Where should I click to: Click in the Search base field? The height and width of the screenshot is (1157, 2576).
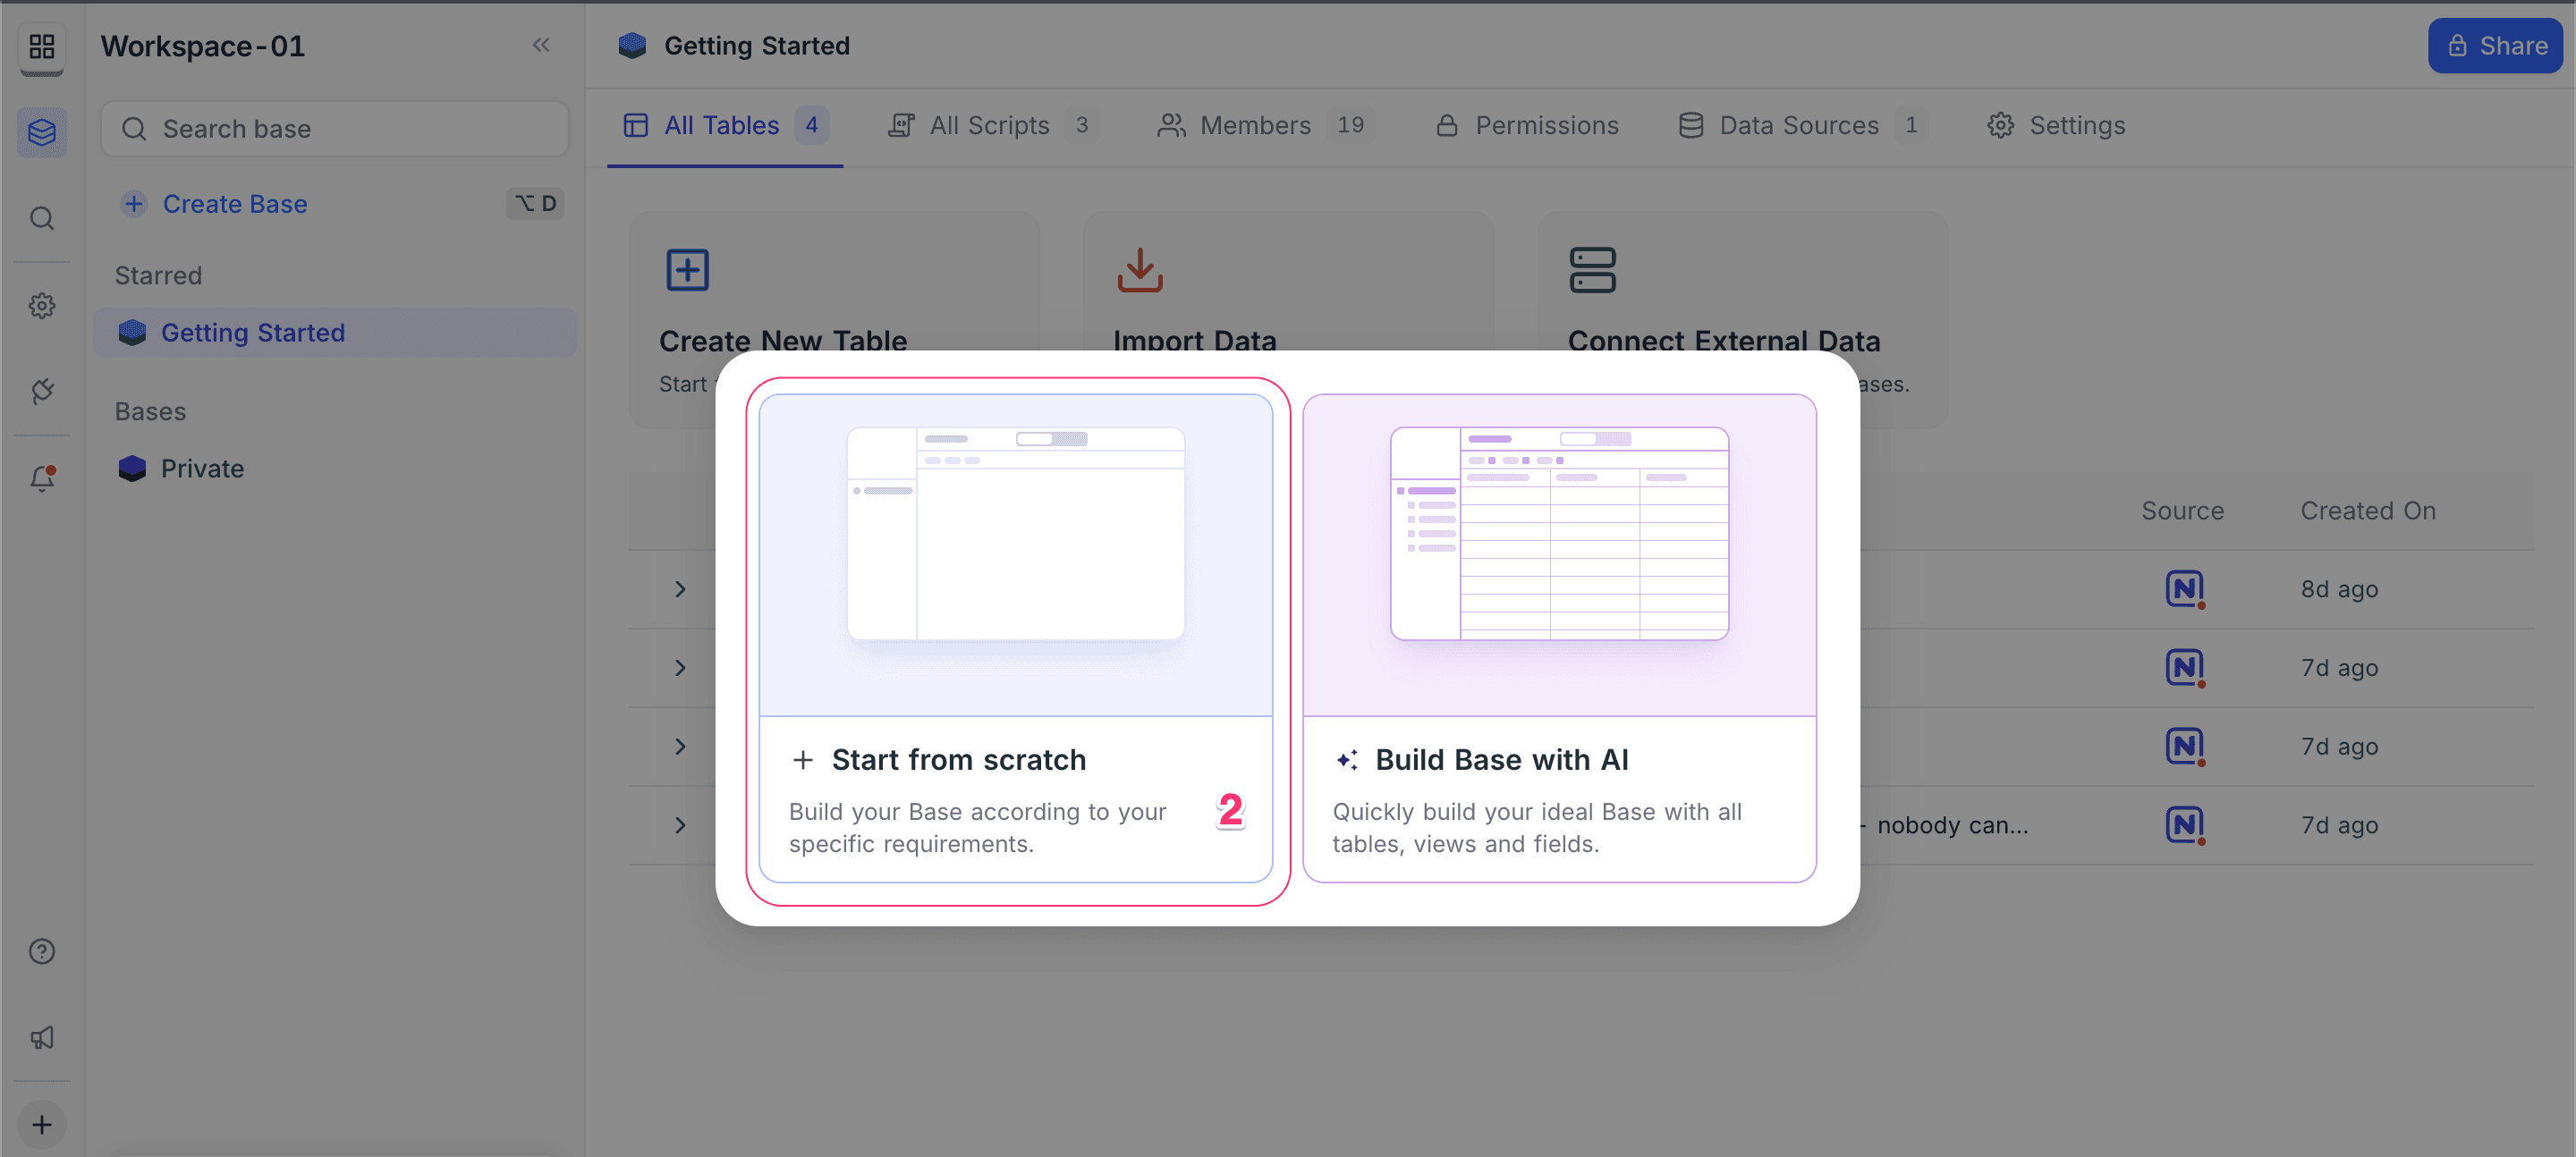pyautogui.click(x=335, y=129)
